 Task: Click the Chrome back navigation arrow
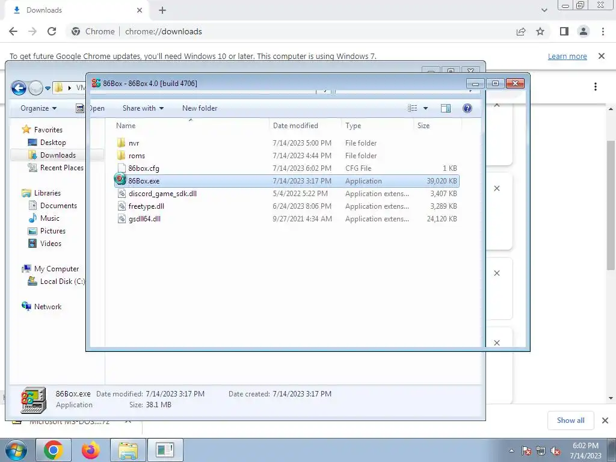click(13, 31)
